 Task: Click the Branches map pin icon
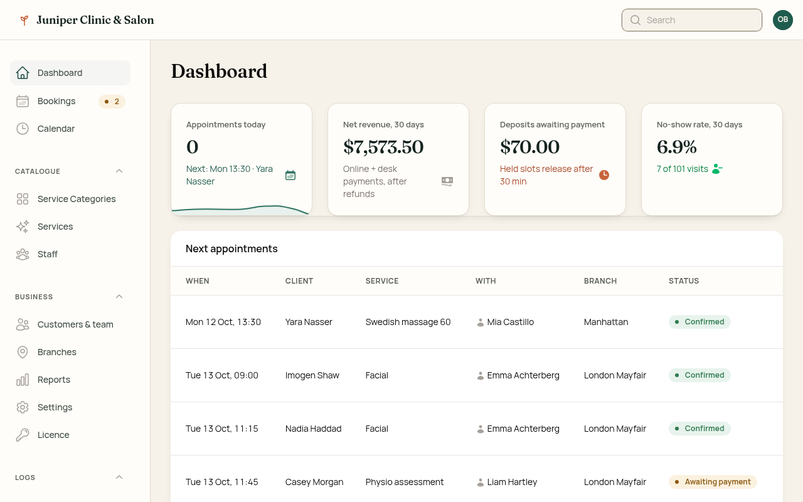[x=23, y=352]
